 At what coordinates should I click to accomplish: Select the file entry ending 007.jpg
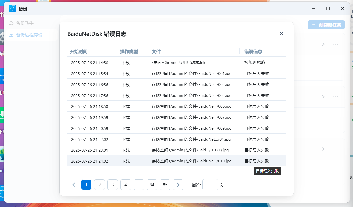pyautogui.click(x=191, y=117)
